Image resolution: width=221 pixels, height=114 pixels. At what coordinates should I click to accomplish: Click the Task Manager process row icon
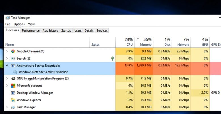point(13,107)
